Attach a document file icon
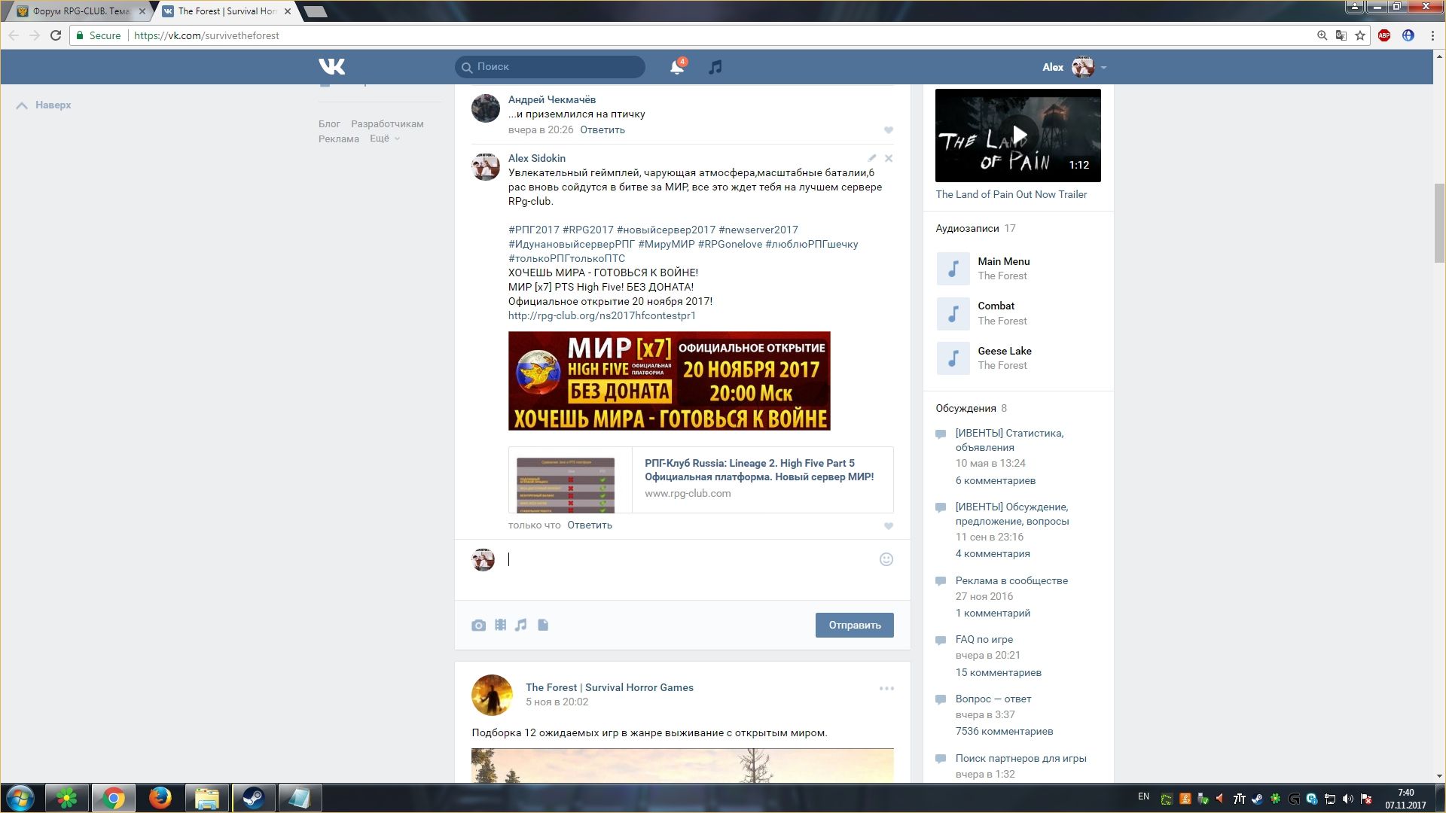 pyautogui.click(x=543, y=626)
